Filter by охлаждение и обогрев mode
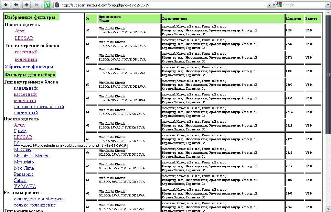Screen dimensions: 331x212 38,199
